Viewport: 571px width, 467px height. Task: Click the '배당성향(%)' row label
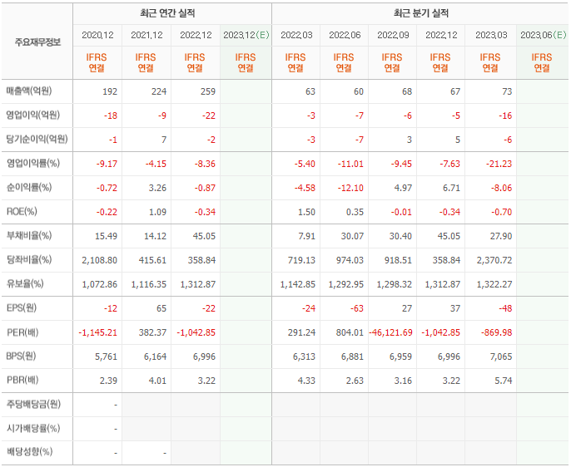[x=29, y=452]
